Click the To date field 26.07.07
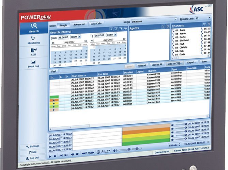This screenshot has height=170, width=228. pyautogui.click(x=100, y=35)
